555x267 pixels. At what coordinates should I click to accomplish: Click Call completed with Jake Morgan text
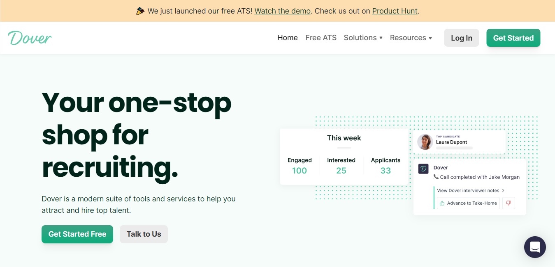coord(480,177)
